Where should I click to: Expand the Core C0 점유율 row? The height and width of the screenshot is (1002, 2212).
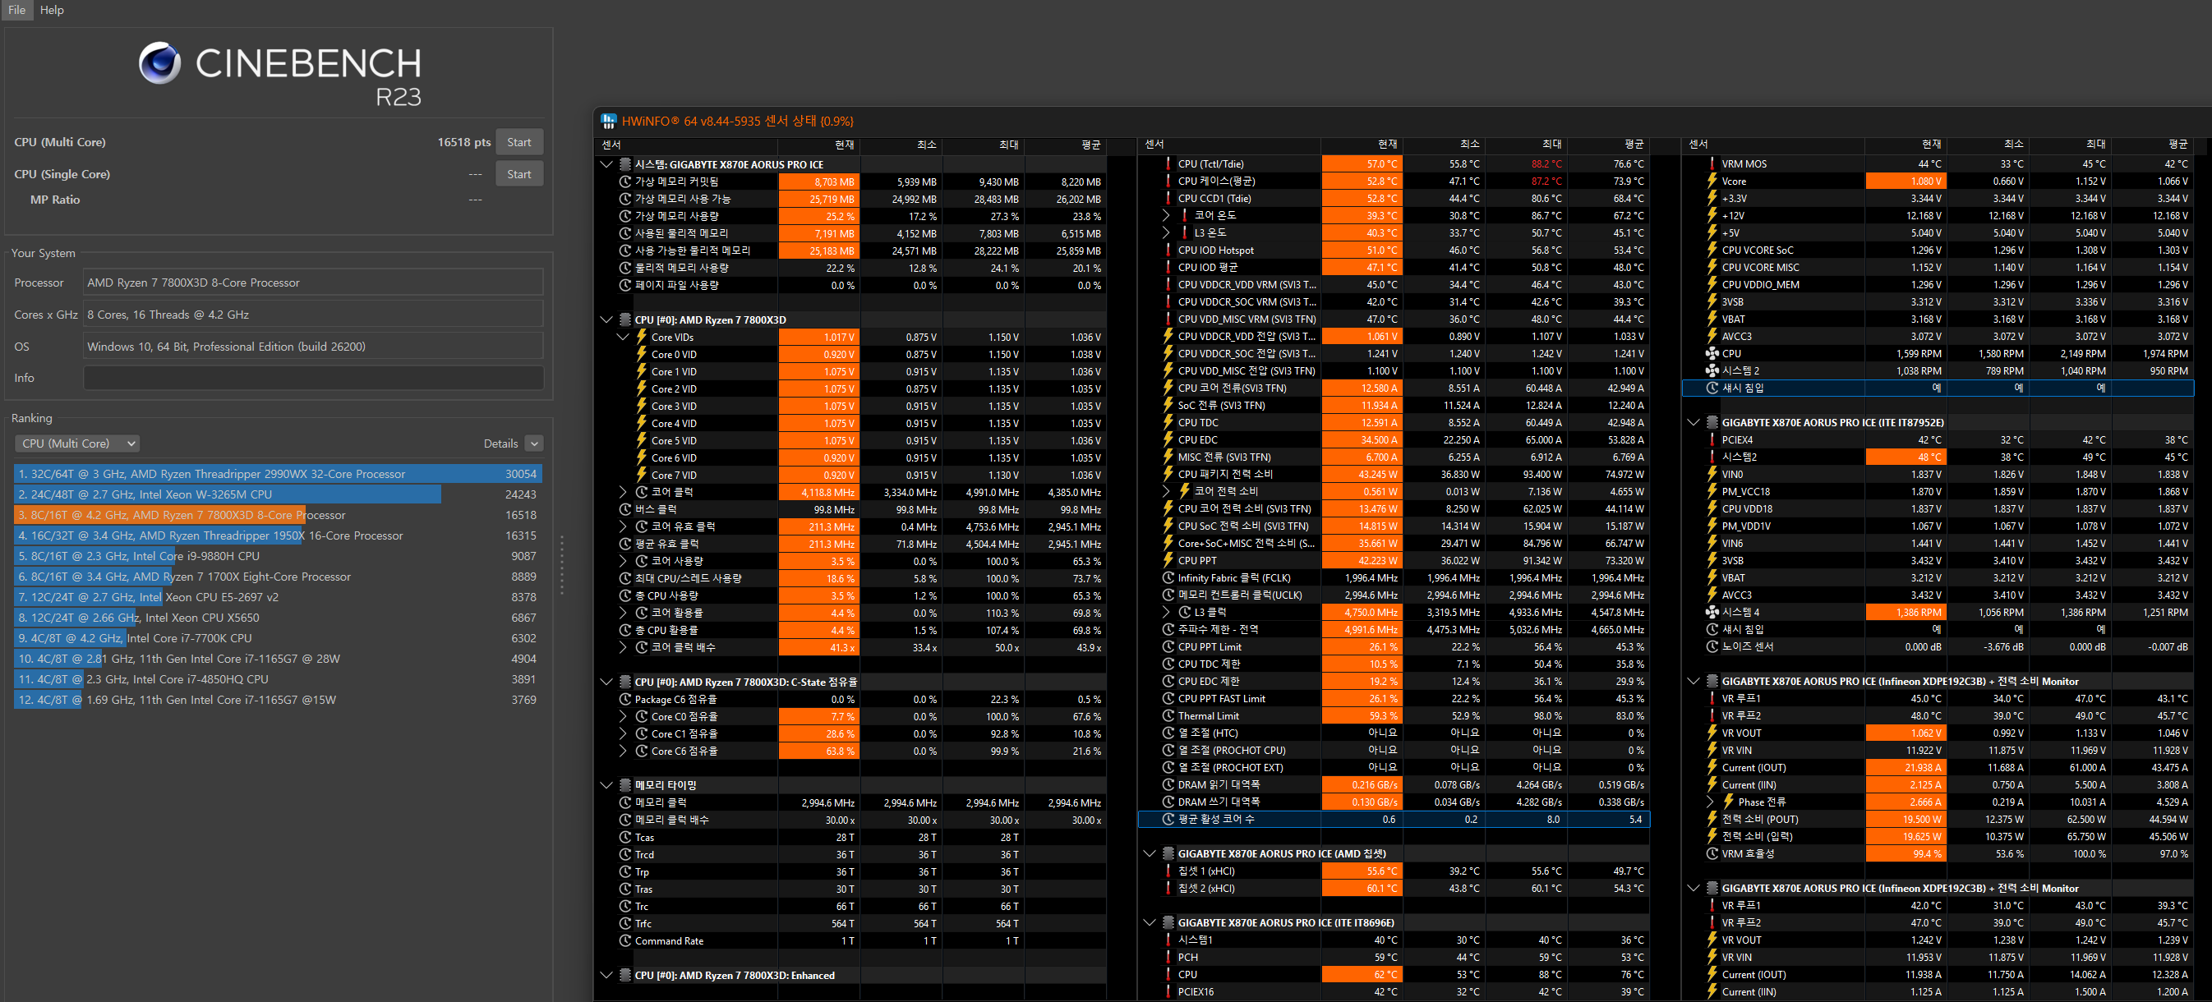[624, 716]
